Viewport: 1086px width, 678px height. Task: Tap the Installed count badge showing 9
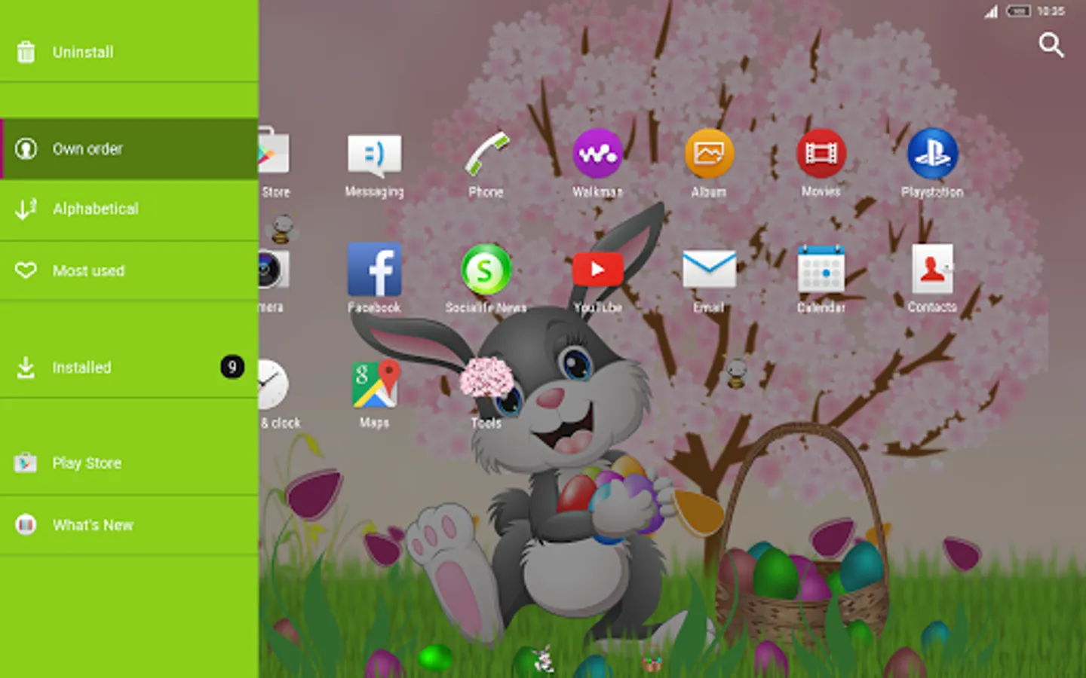(x=232, y=367)
